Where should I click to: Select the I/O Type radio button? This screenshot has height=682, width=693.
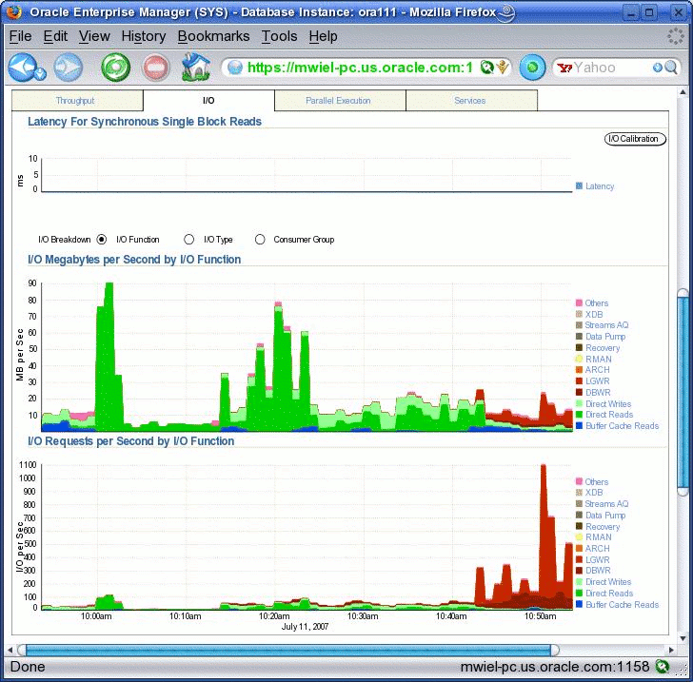click(189, 240)
